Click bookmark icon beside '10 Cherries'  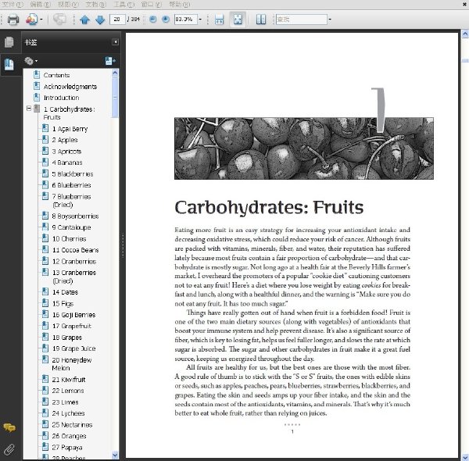45,238
